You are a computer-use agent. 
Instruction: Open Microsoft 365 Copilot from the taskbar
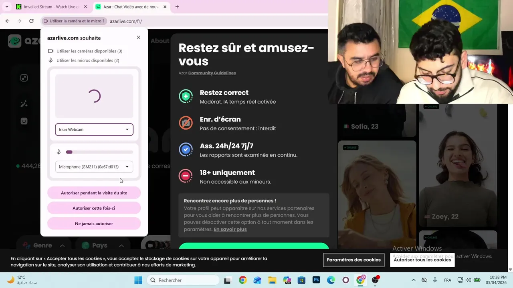(x=287, y=280)
